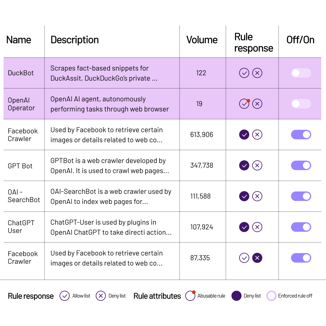
Task: Disable the GPT Bot rule toggle
Action: tap(301, 165)
